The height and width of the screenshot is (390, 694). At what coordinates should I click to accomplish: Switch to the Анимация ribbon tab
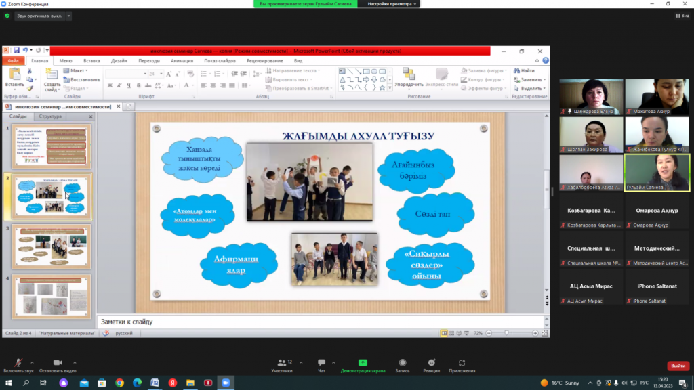pos(182,60)
